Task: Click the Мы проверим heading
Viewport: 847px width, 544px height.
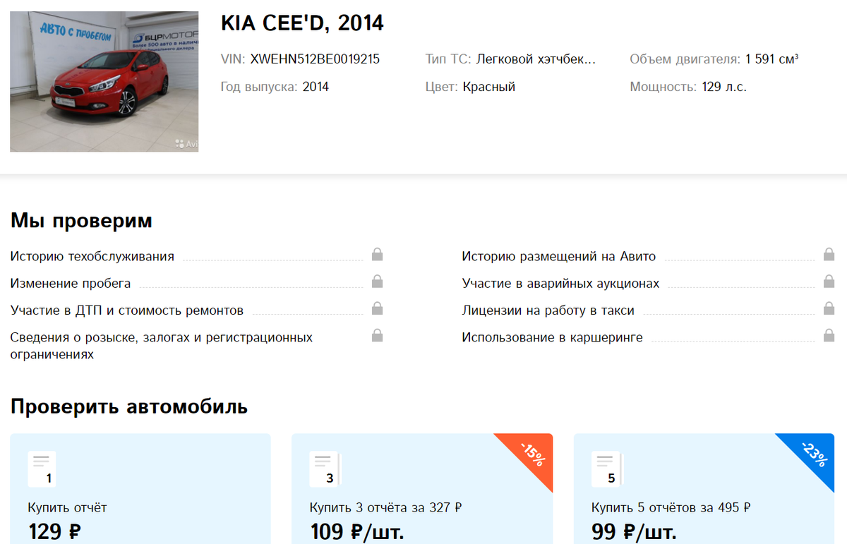Action: [81, 221]
